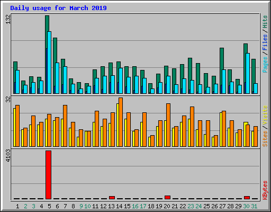Screen dimensions: 271x212
Task: Click the KBytes legend label
Action: (x=265, y=190)
